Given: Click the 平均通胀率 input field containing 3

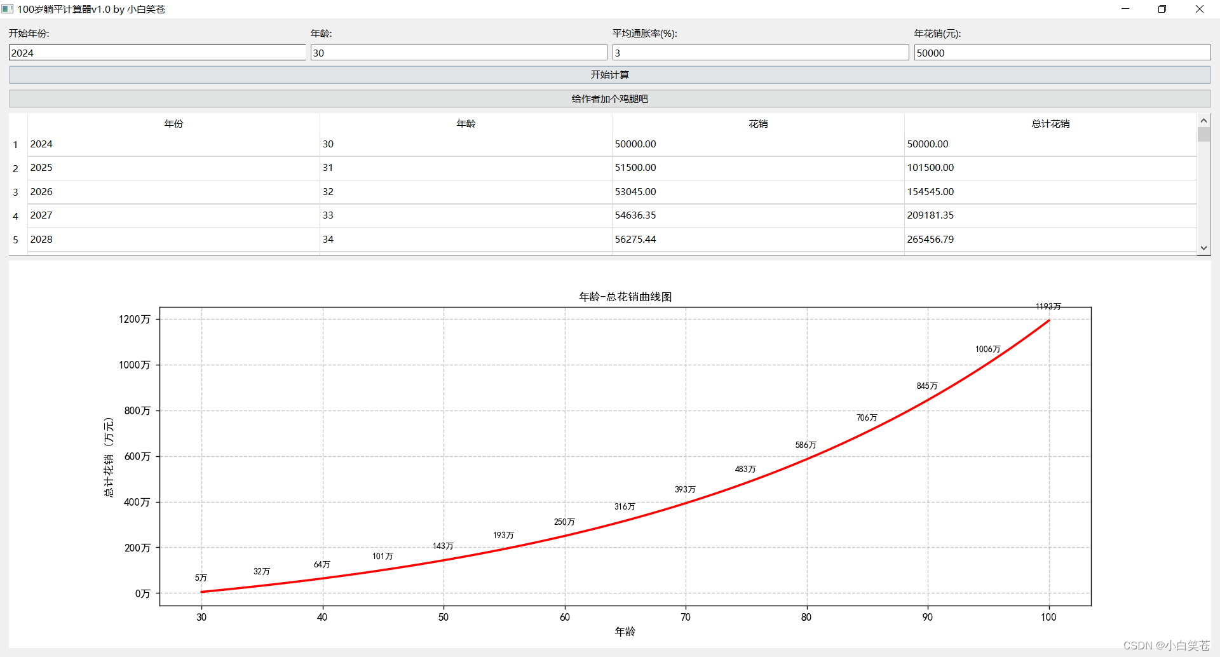Looking at the screenshot, I should 761,53.
